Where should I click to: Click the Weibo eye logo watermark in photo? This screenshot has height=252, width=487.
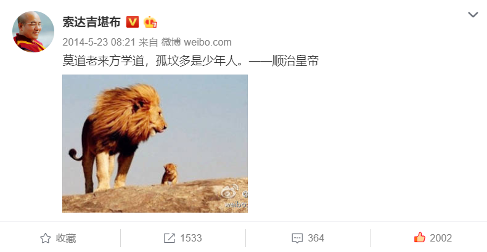pyautogui.click(x=229, y=192)
